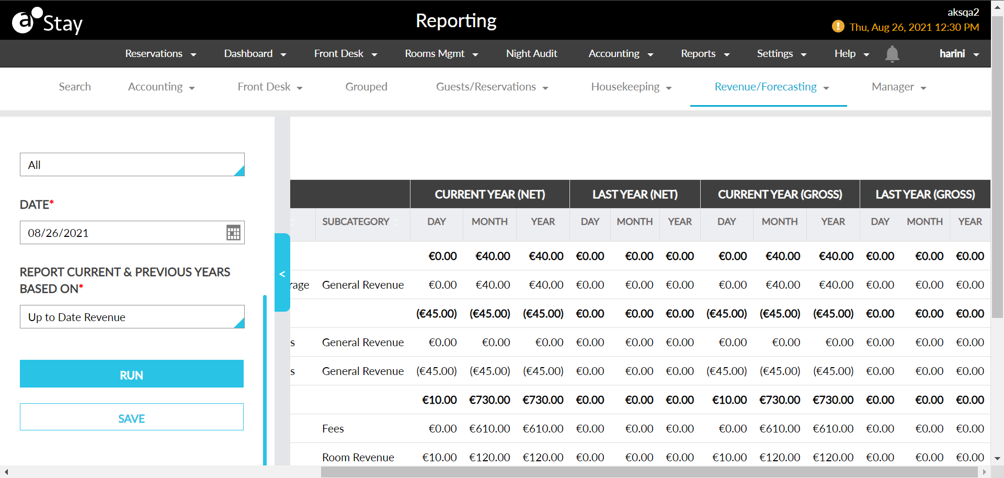Click the Stay logo

[x=47, y=21]
